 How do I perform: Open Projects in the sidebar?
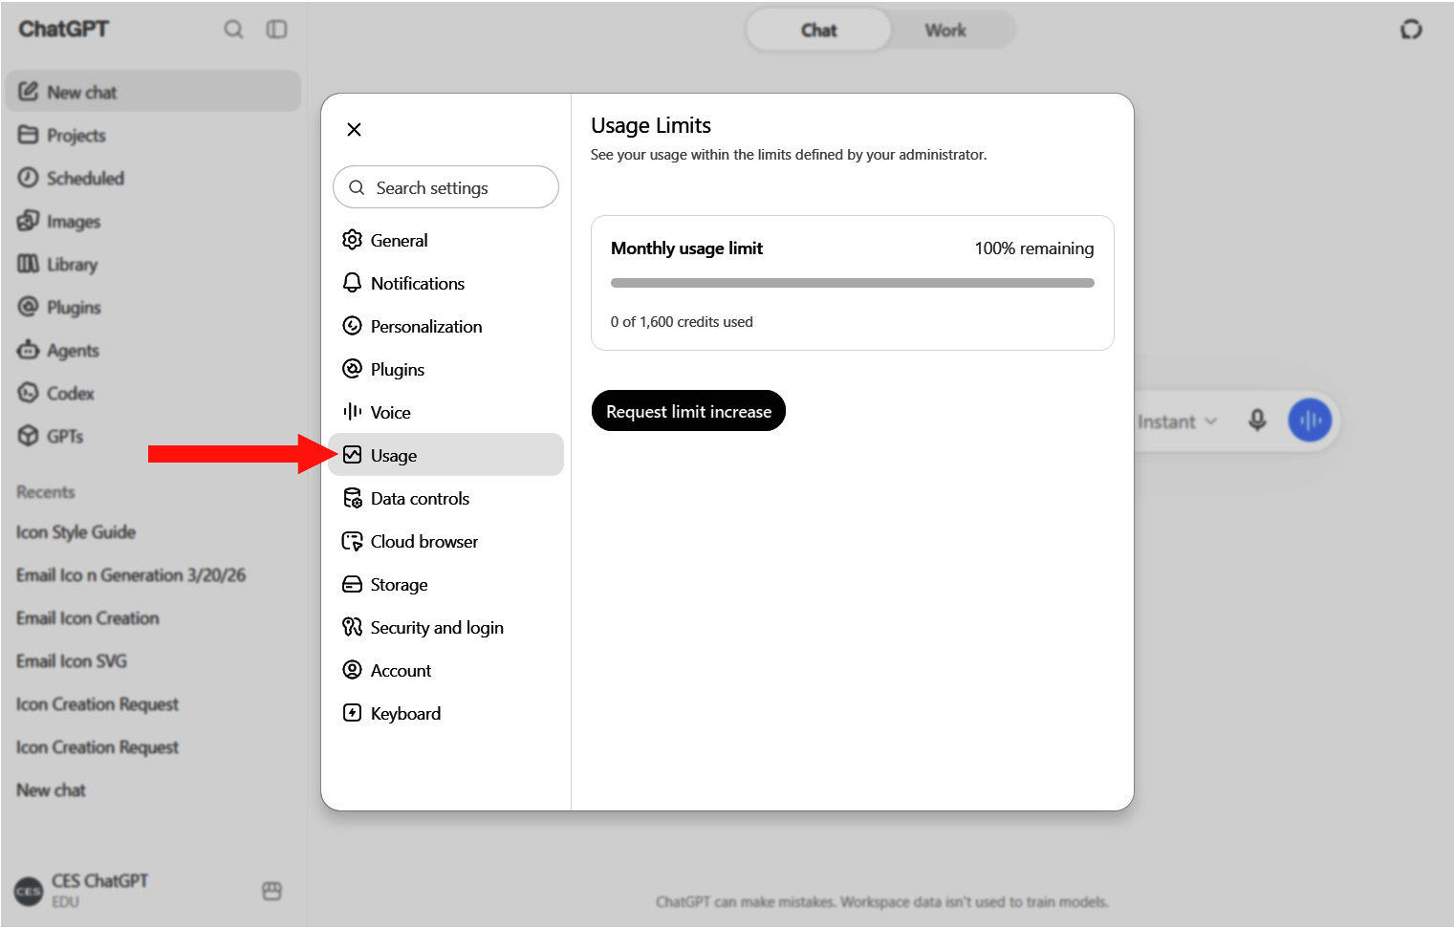[153, 135]
